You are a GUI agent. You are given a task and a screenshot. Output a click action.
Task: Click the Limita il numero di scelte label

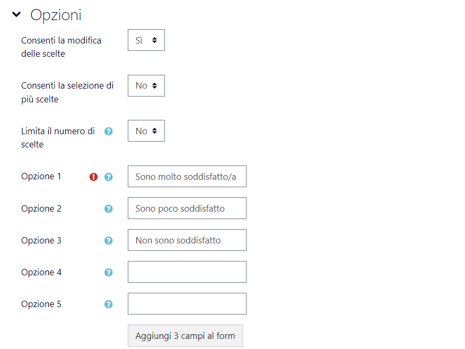point(58,138)
